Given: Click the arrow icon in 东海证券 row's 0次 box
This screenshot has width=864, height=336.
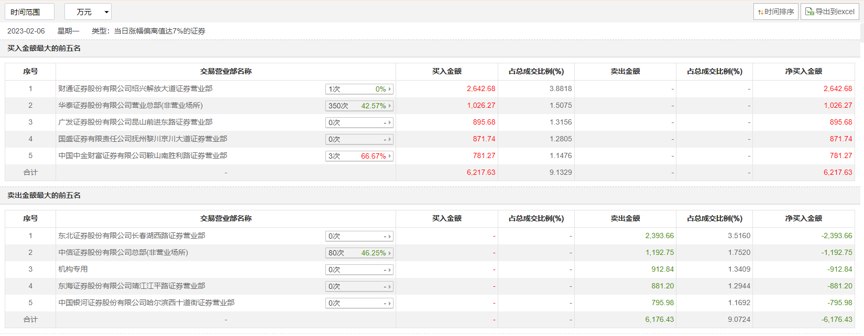Looking at the screenshot, I should (x=390, y=287).
